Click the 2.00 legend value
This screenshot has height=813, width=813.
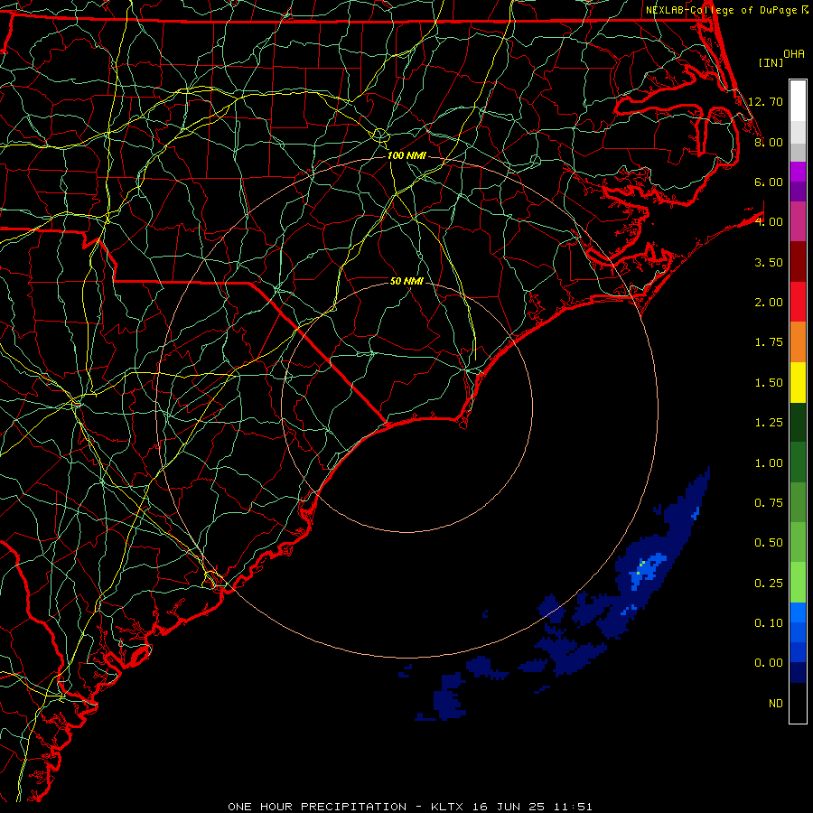click(x=769, y=303)
